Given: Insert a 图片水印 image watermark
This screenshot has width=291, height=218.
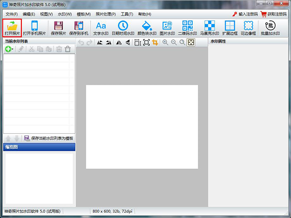Looking at the screenshot, I should [x=167, y=28].
